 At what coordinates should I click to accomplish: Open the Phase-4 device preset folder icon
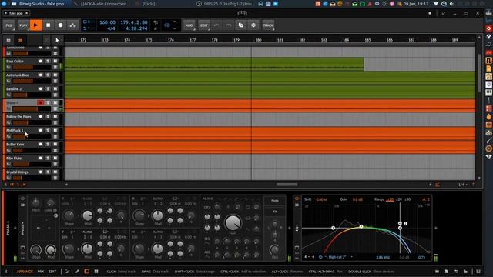22,205
